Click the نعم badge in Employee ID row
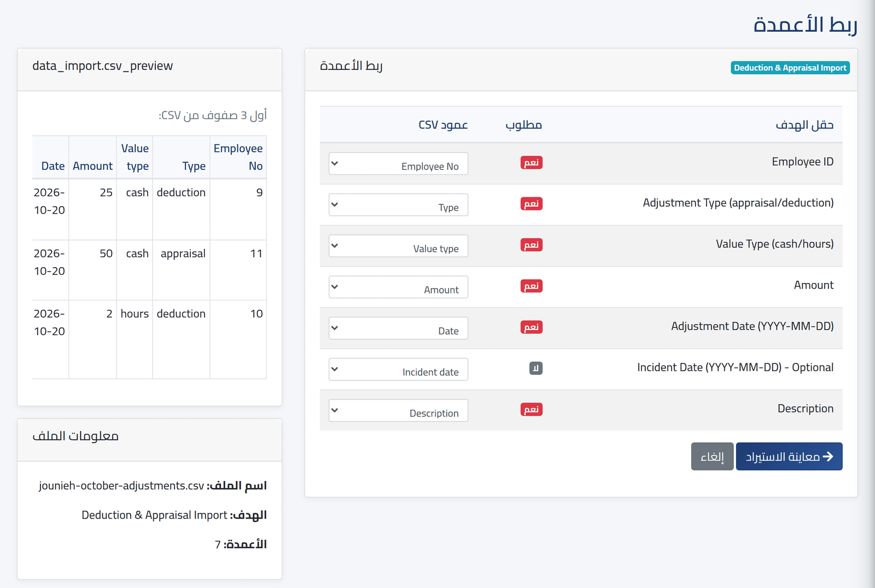875x588 pixels. pos(532,163)
